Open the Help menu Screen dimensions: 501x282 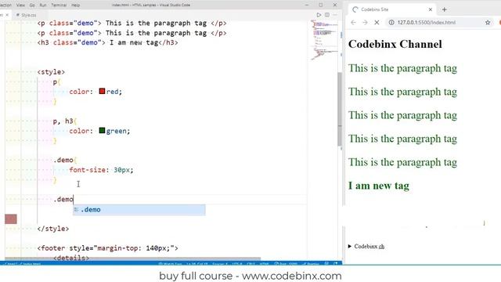(x=75, y=5)
